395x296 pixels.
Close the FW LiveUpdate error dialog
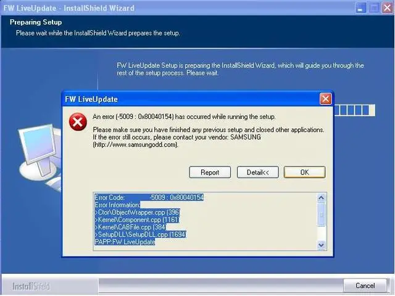(x=325, y=99)
